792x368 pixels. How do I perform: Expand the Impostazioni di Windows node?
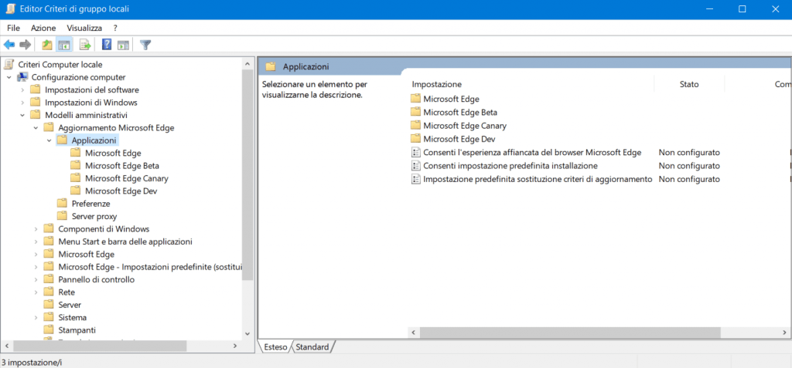tap(22, 103)
